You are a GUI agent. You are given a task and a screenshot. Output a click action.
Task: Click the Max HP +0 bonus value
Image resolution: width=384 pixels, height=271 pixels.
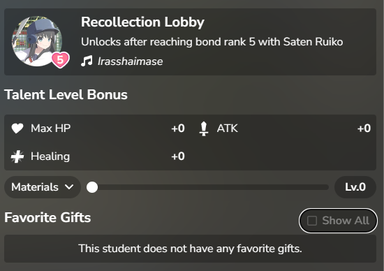[178, 129]
